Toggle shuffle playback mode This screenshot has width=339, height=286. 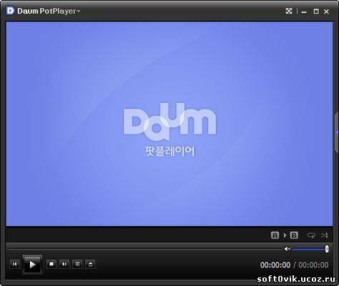(325, 235)
